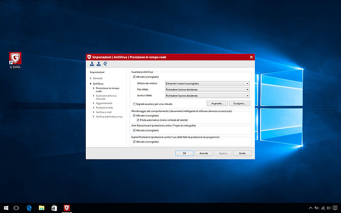Click the Applica button
This screenshot has height=213, width=341.
(223, 153)
